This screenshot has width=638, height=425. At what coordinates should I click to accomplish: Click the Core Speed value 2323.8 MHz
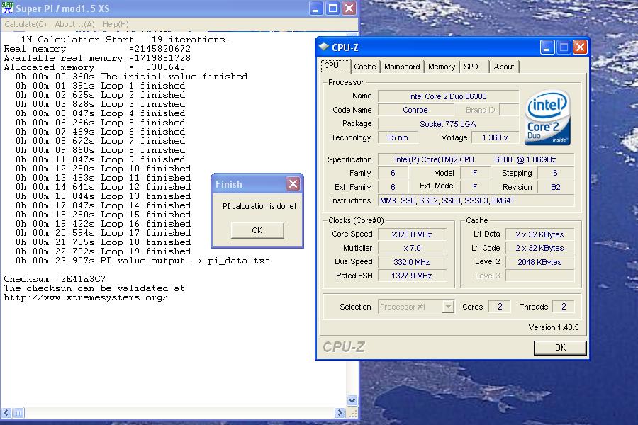click(412, 234)
